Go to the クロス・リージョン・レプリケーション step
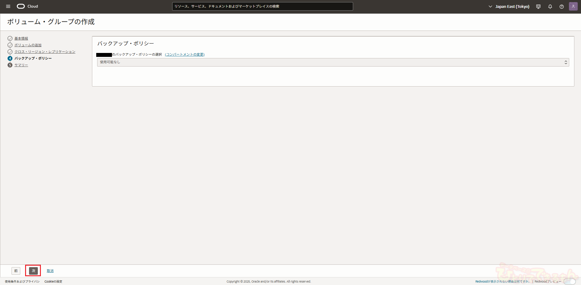This screenshot has width=581, height=285. (45, 52)
